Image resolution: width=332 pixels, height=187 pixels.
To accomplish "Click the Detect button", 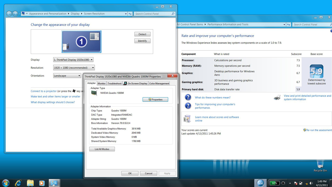I will (x=142, y=34).
